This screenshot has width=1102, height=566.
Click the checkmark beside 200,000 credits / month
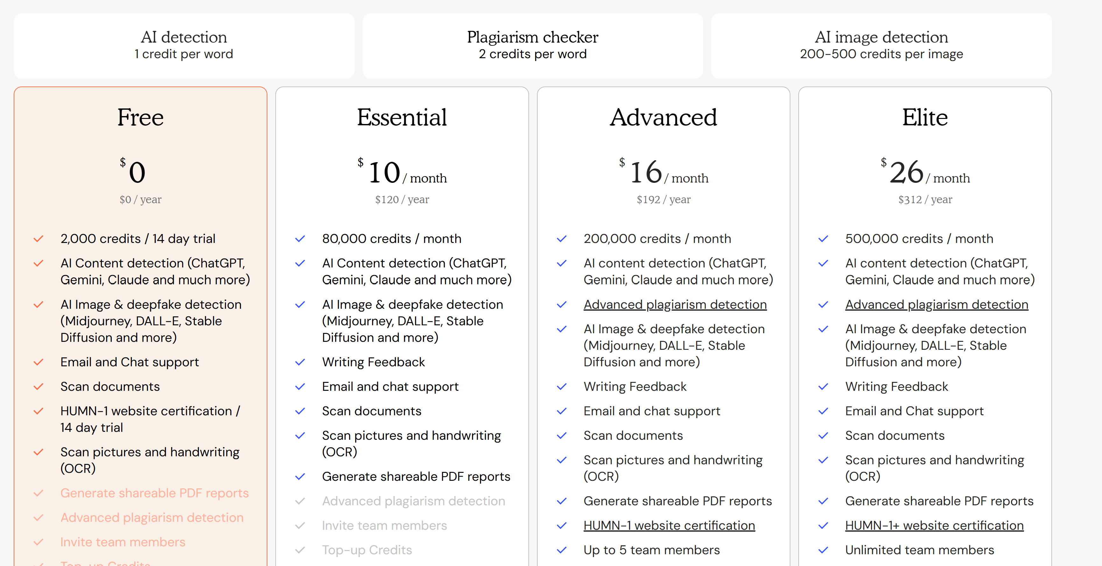coord(561,238)
